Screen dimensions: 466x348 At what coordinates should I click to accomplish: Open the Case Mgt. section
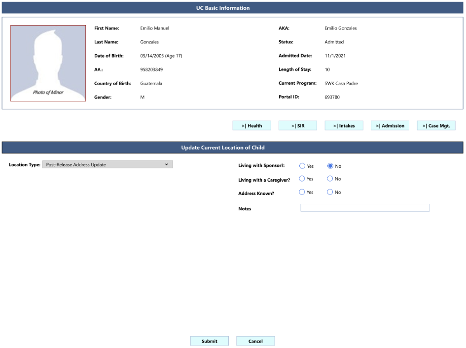(436, 126)
